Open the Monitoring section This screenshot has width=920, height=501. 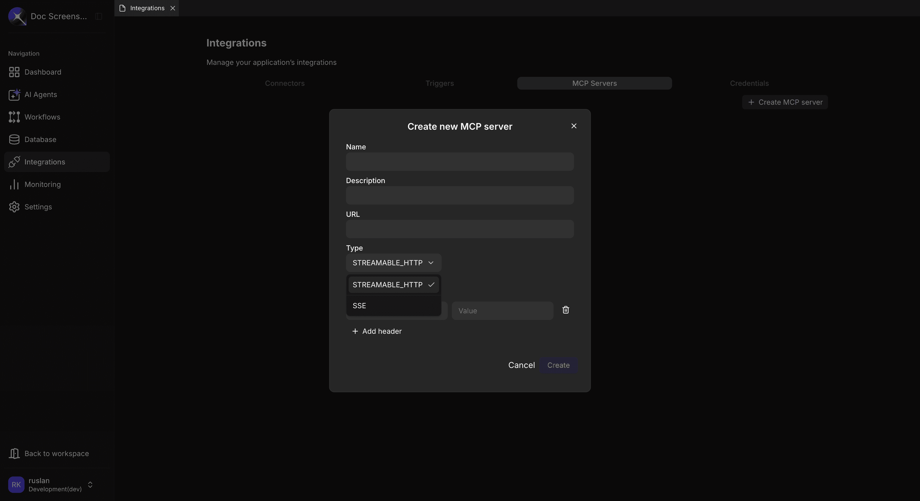click(x=42, y=184)
